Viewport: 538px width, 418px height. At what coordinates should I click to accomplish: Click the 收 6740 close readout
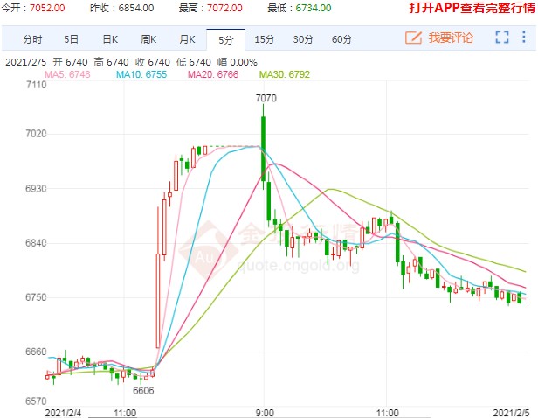[x=153, y=62]
